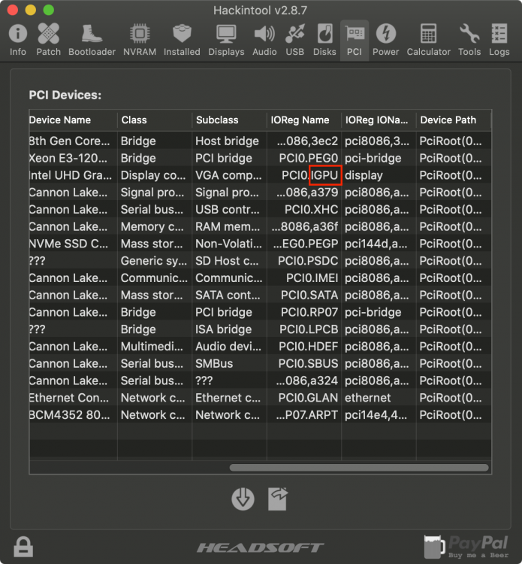Click the RAM mem... subclass cell
The height and width of the screenshot is (564, 522).
228,226
